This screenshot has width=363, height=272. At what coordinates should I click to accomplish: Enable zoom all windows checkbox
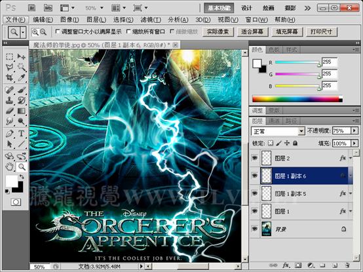[x=128, y=31]
